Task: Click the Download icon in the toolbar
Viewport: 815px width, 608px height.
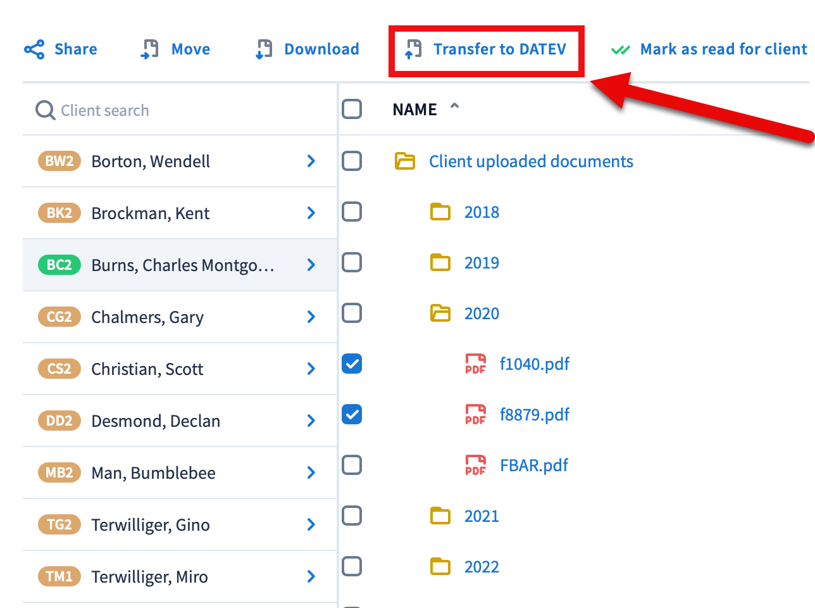Action: point(263,49)
